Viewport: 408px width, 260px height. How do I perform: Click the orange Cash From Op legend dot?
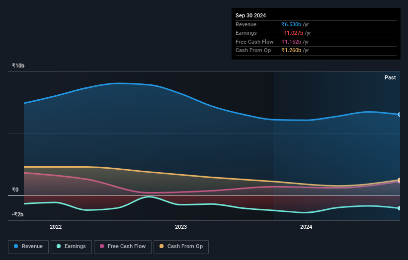(x=162, y=246)
